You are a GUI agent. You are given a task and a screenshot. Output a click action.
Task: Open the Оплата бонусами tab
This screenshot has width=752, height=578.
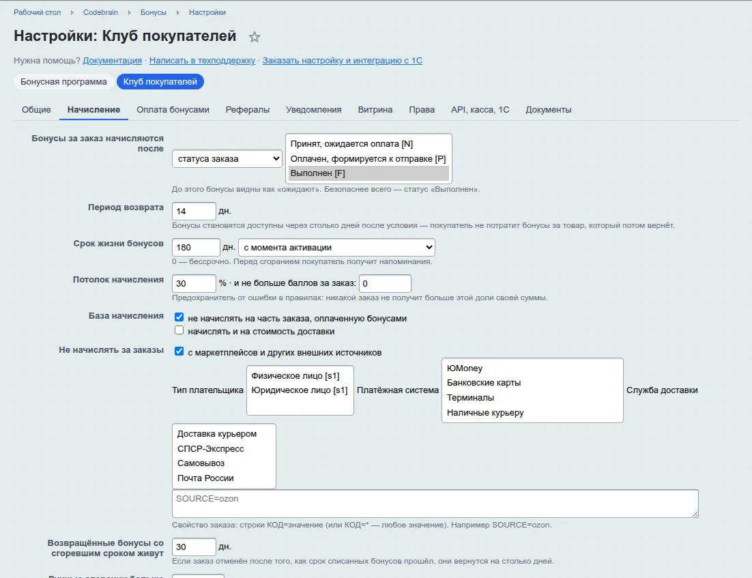click(x=173, y=110)
